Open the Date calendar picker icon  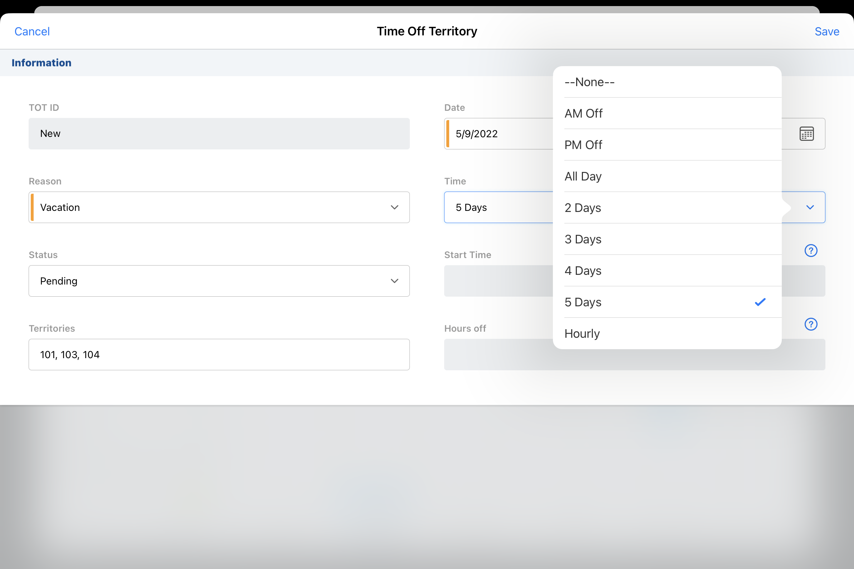click(x=806, y=134)
